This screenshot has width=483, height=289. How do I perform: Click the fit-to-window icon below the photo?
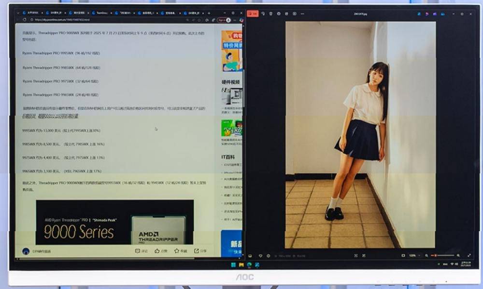pyautogui.click(x=356, y=255)
